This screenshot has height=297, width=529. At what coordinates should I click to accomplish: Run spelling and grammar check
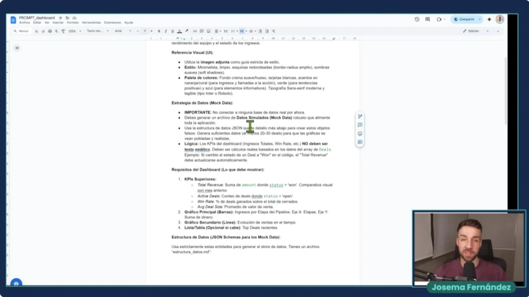pyautogui.click(x=57, y=31)
